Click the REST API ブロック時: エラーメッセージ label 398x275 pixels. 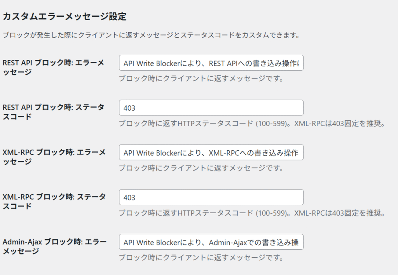click(x=53, y=67)
